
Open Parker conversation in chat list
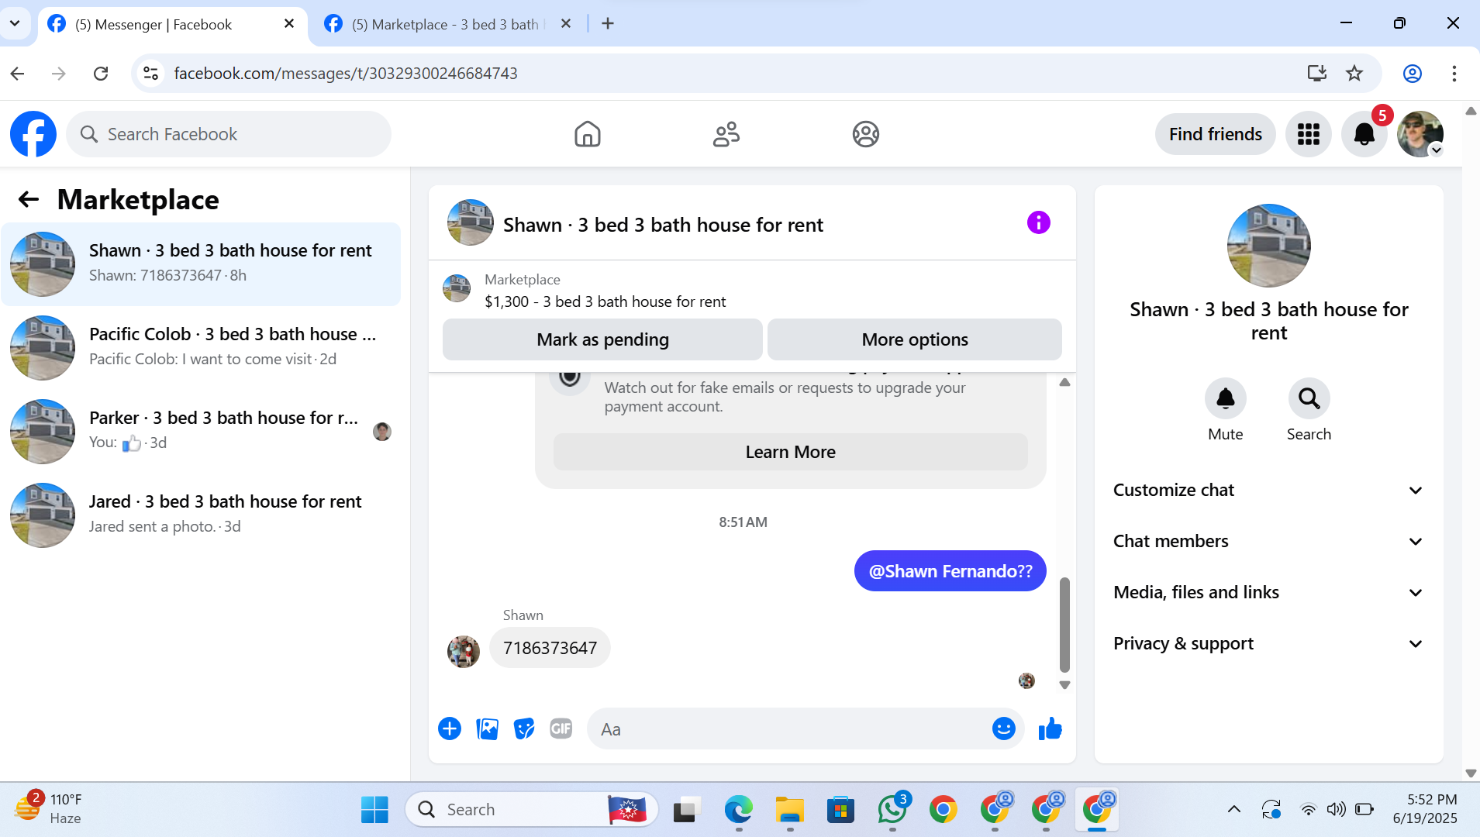pos(202,431)
